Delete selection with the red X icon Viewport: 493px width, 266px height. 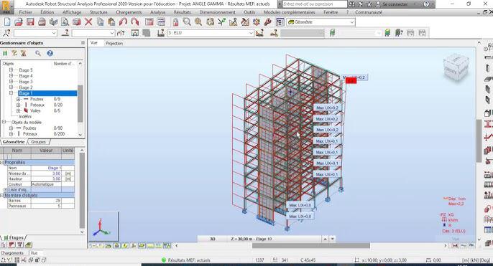pyautogui.click(x=88, y=22)
